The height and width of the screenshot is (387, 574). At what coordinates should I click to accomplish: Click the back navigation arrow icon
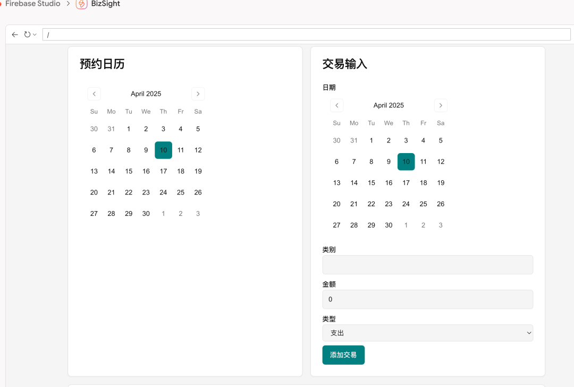coord(14,34)
